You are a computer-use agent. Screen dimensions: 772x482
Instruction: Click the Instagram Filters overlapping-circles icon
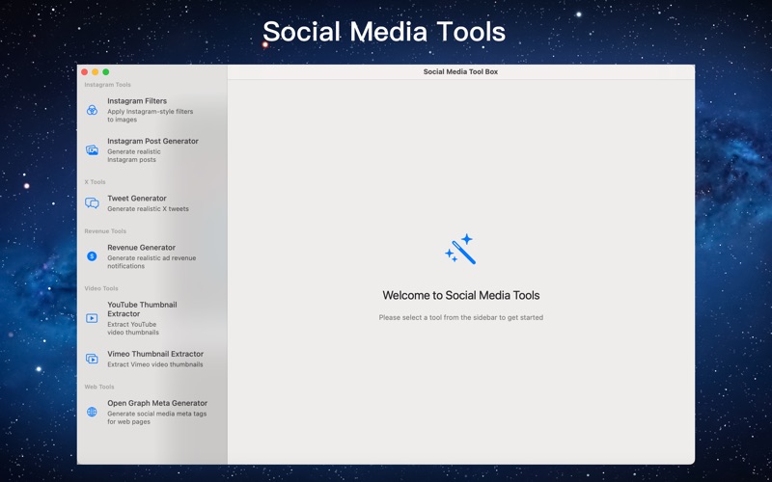[92, 111]
